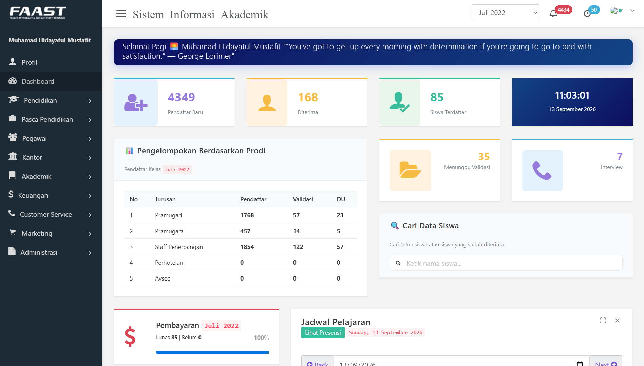644x366 pixels.
Task: Click the Menunggu Validasi folder icon
Action: pyautogui.click(x=410, y=170)
